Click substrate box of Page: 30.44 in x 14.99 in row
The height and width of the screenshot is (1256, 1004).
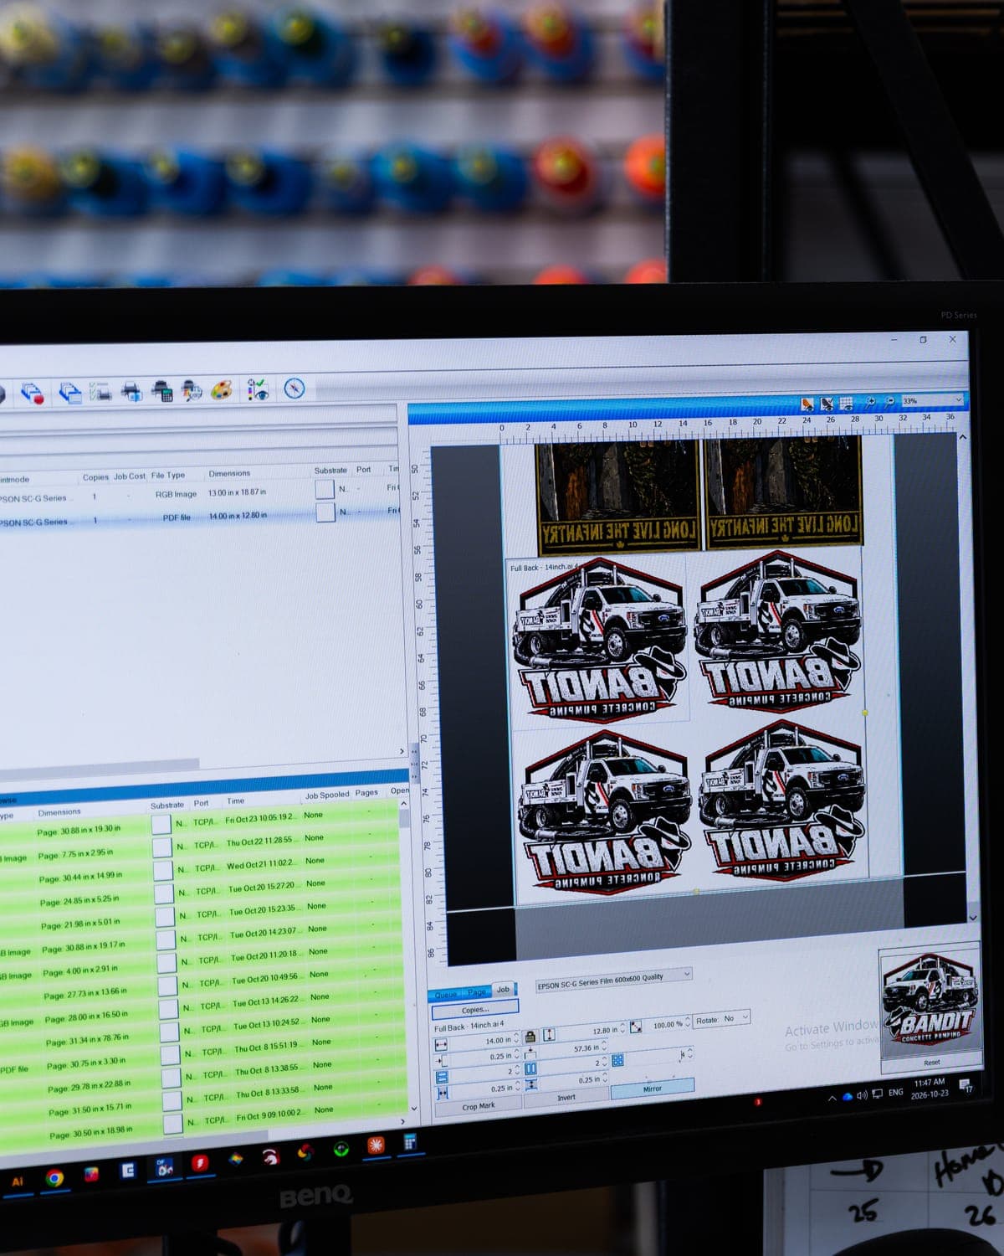point(162,871)
